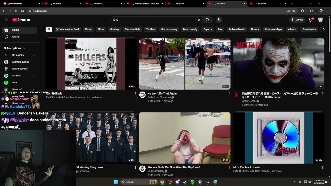Viewport: 331px width, 186px height.
Task: Go to Home in the sidebar
Action: (x=20, y=30)
